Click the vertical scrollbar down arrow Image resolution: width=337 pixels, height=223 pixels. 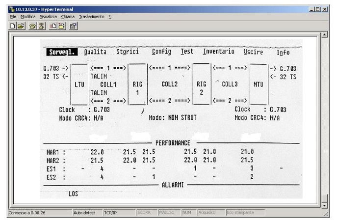pyautogui.click(x=324, y=204)
